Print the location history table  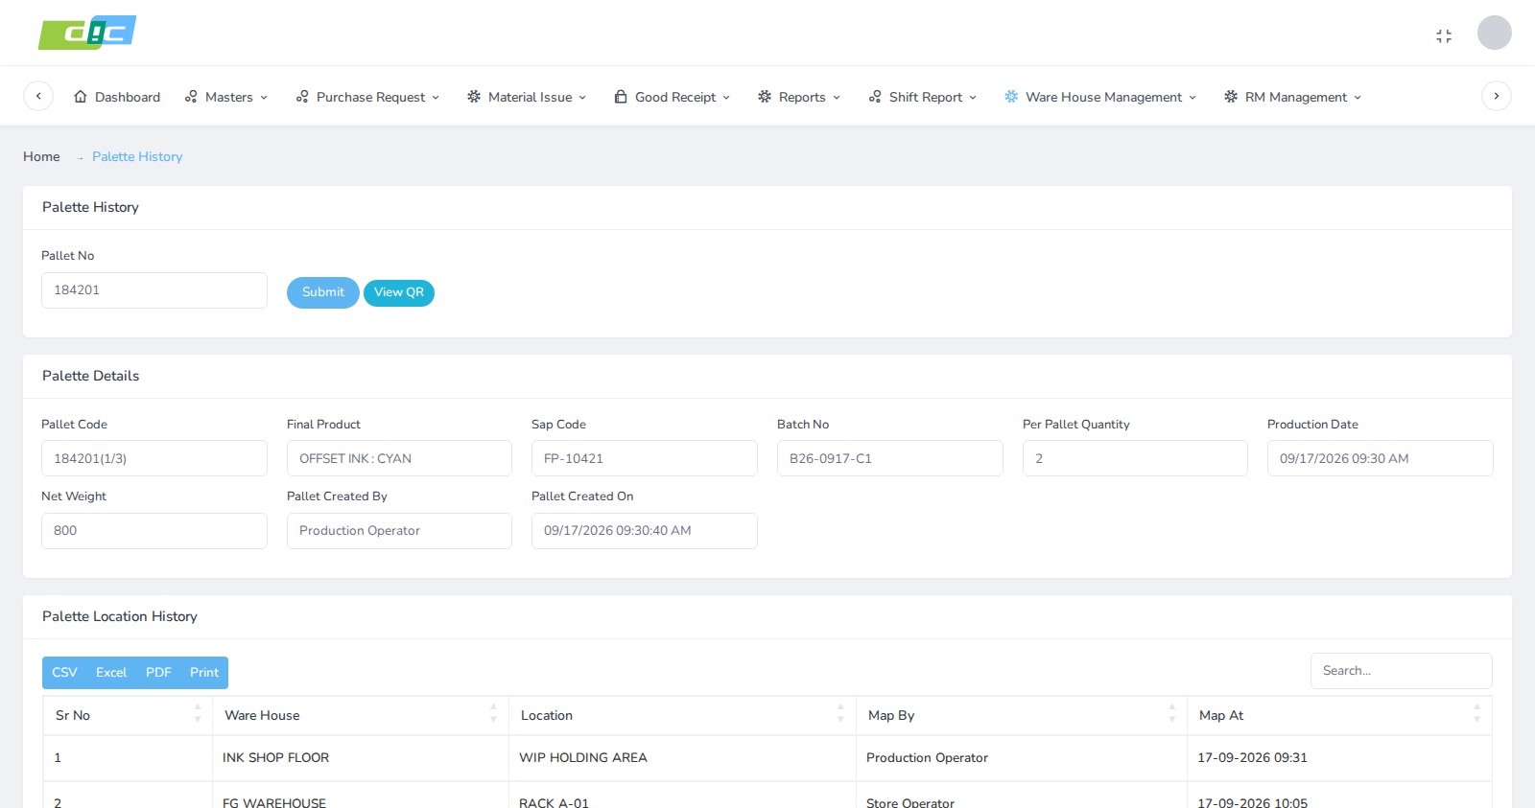pos(204,672)
